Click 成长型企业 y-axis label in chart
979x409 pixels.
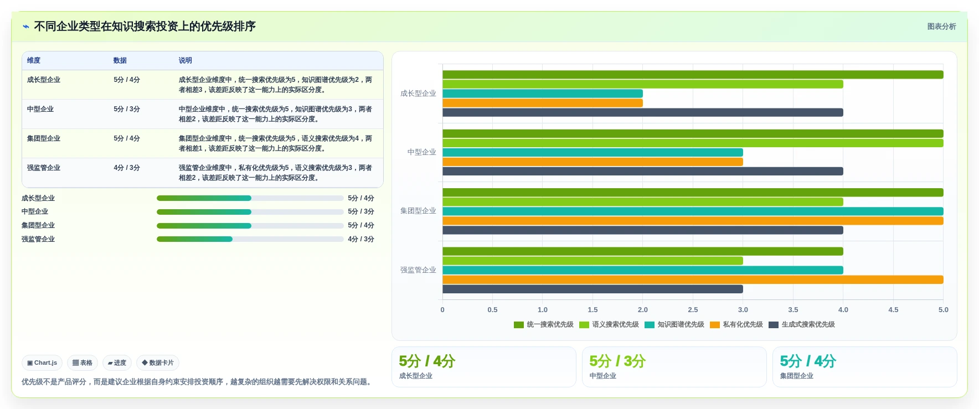[x=418, y=94]
